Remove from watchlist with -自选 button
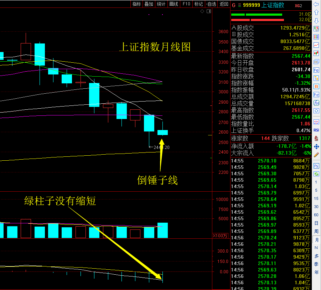321x290 pixels. coord(211,4)
